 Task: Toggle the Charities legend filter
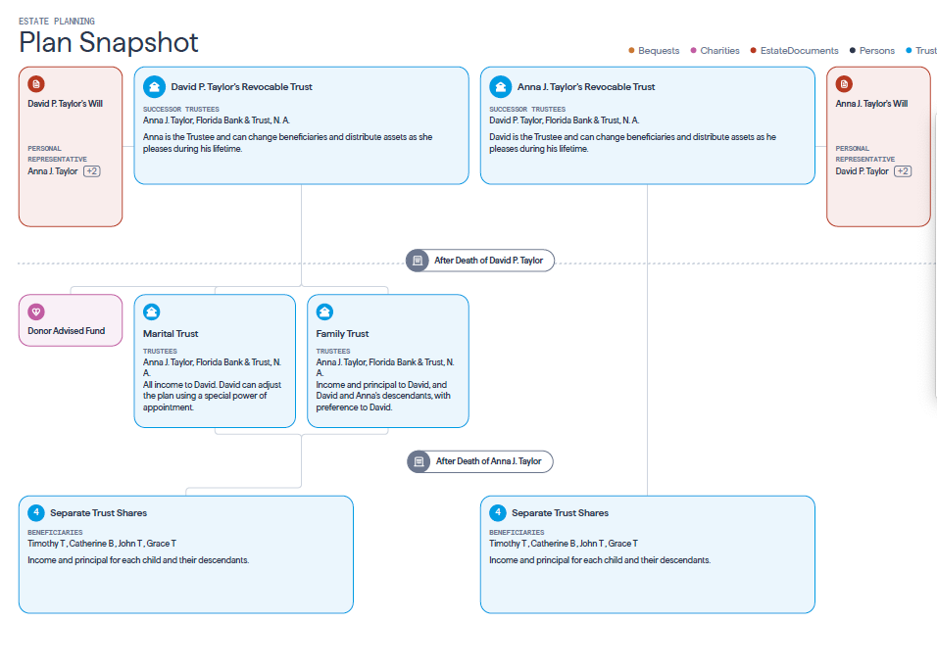click(x=715, y=51)
